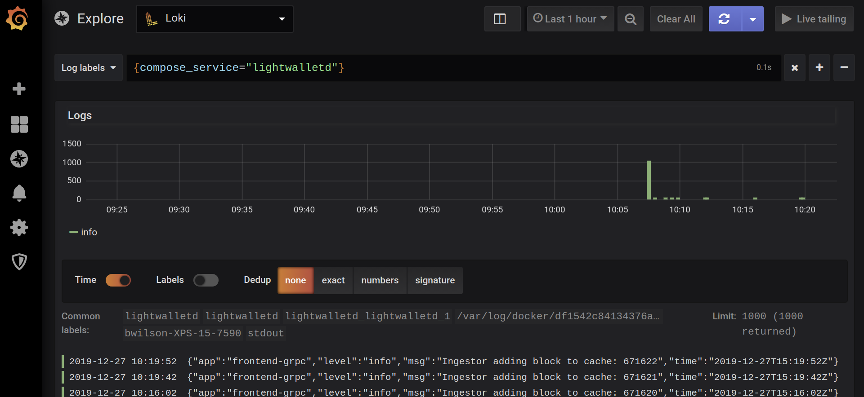Open Dashboards from the sidebar

pos(19,124)
